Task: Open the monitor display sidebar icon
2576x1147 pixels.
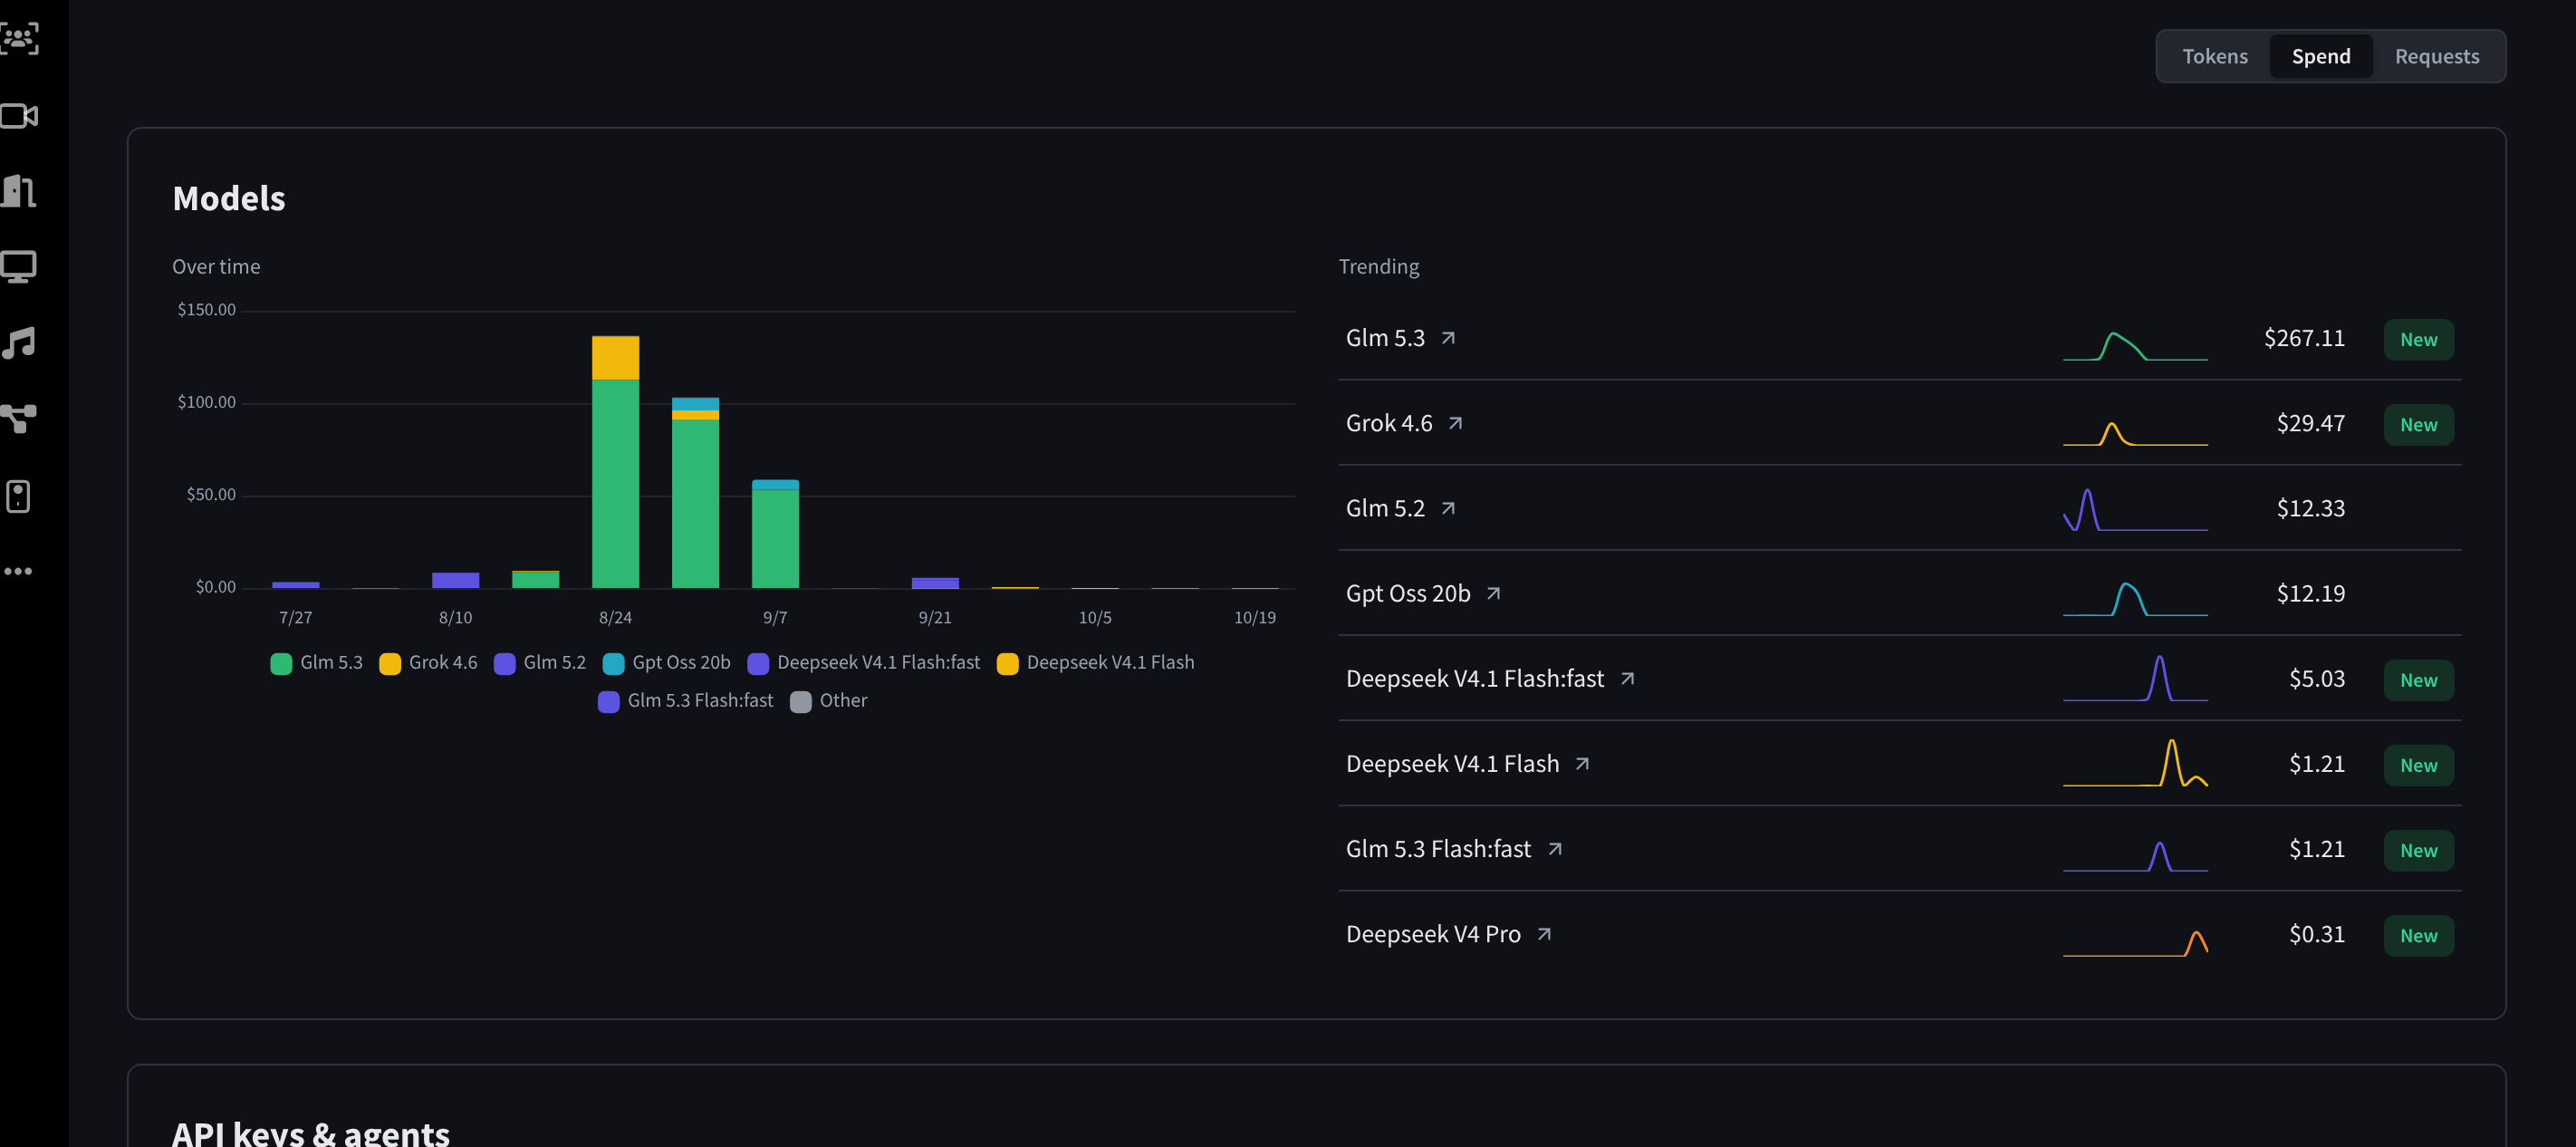Action: pos(19,267)
